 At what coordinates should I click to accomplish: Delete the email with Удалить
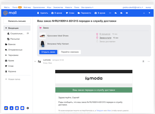coord(43,13)
